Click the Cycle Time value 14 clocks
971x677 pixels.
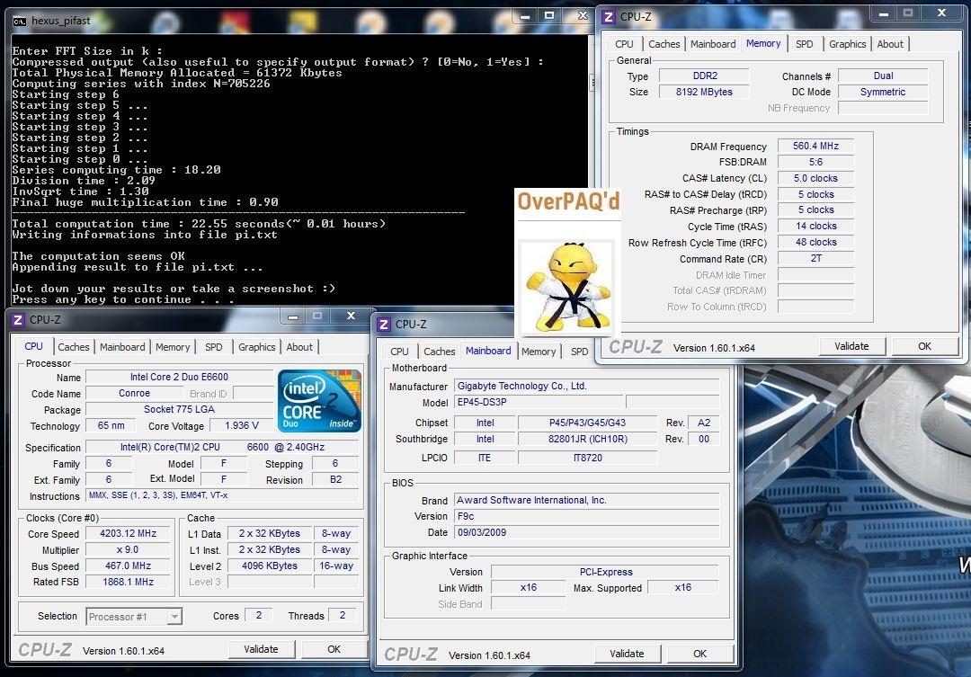(815, 226)
